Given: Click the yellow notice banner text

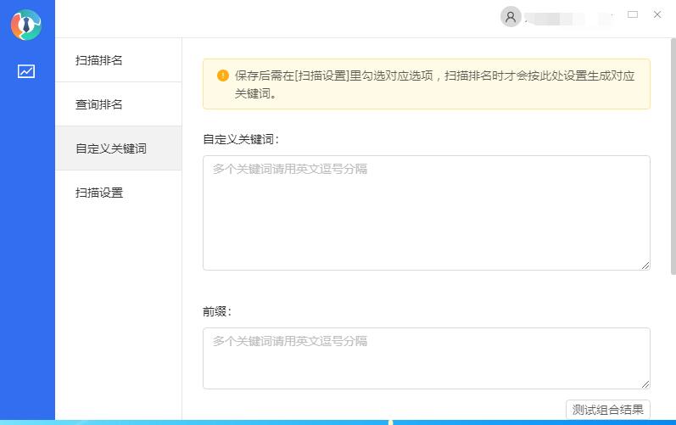Looking at the screenshot, I should point(434,83).
